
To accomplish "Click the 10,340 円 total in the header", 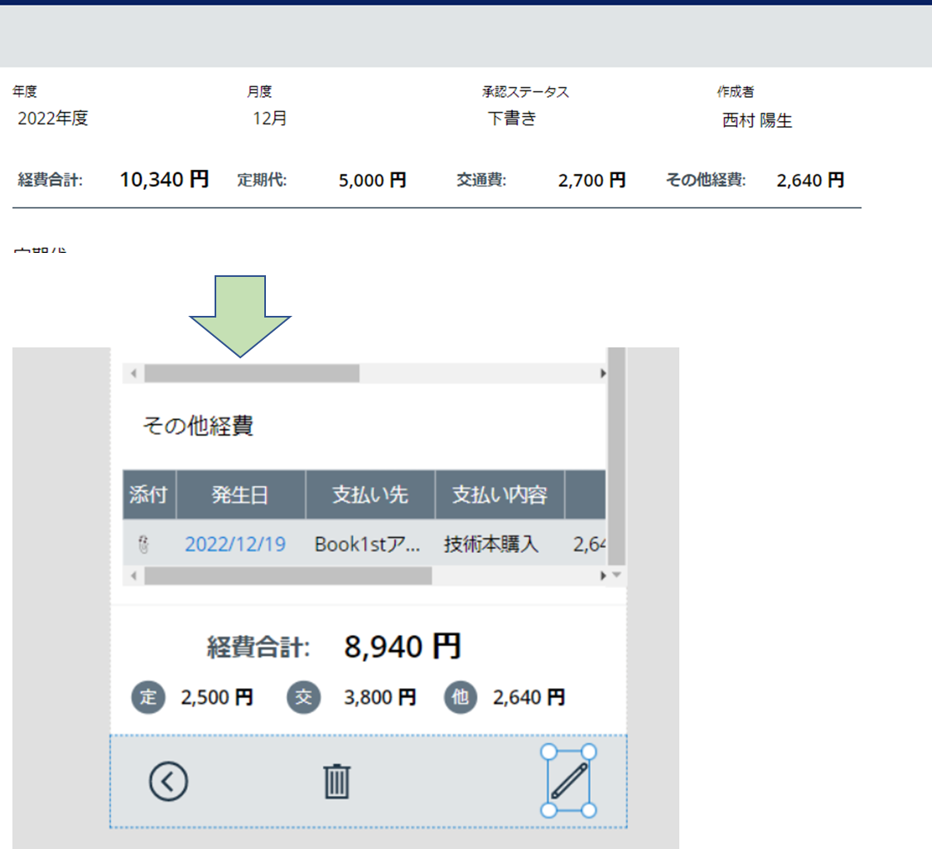I will point(164,179).
